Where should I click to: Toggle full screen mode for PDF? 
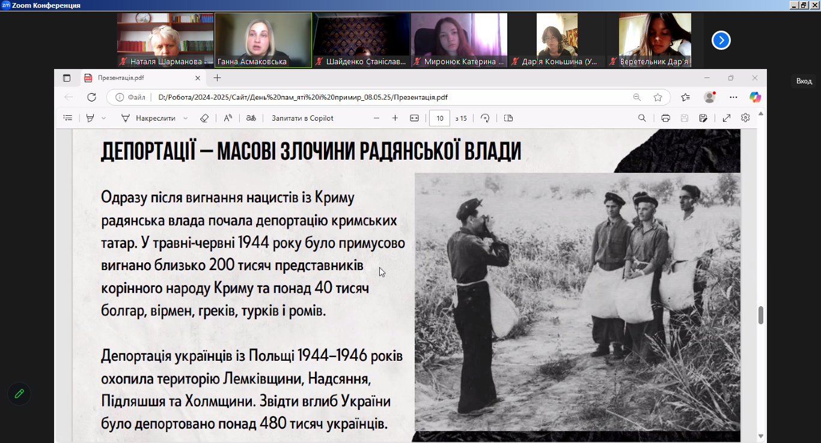(x=726, y=118)
